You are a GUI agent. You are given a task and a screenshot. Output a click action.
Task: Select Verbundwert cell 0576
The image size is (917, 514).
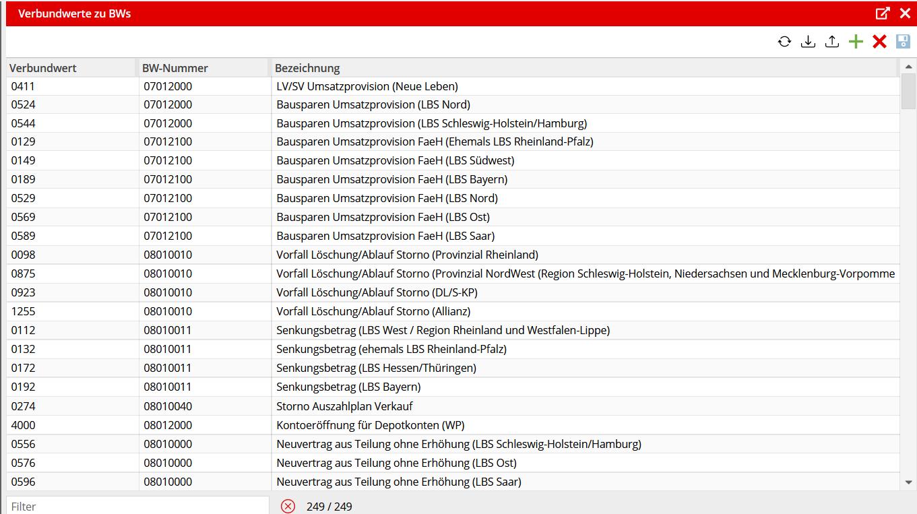coord(73,463)
